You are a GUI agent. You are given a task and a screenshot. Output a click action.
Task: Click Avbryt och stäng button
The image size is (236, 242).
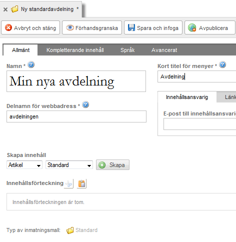click(30, 27)
